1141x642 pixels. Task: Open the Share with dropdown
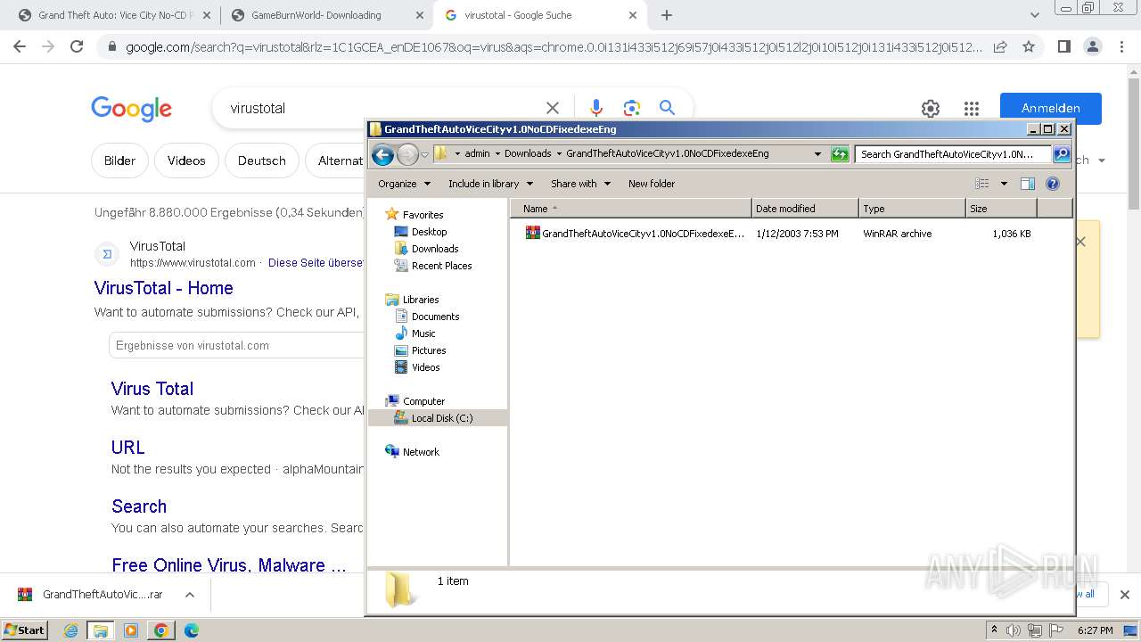pyautogui.click(x=580, y=184)
